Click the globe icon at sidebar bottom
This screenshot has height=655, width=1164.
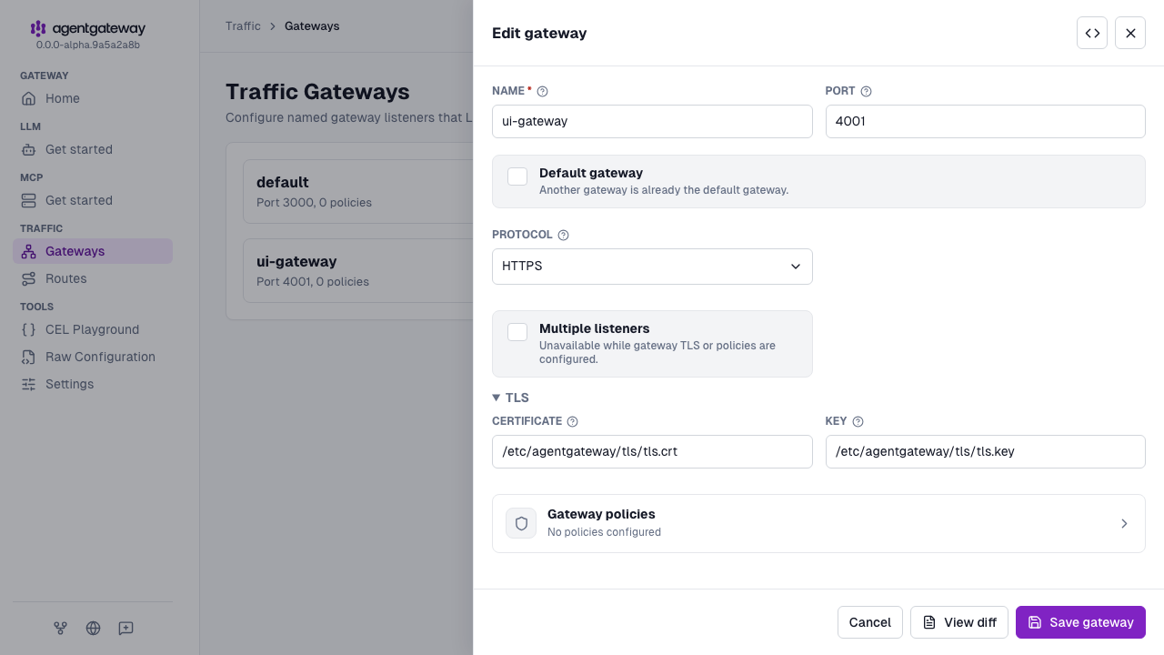tap(93, 628)
